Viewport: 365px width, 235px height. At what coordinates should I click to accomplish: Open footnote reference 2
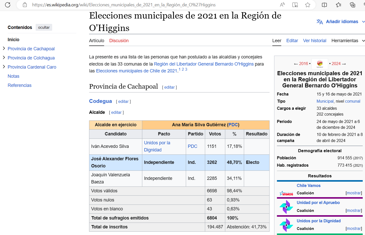pyautogui.click(x=183, y=69)
